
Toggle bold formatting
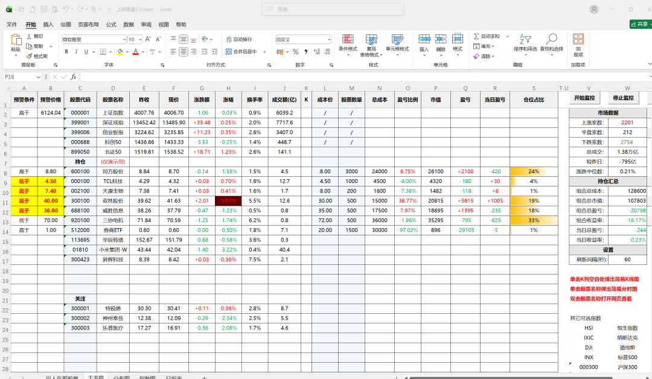[66, 52]
